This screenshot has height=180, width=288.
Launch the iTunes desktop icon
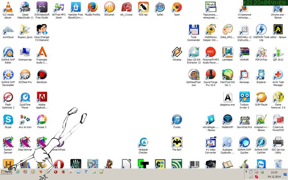click(177, 121)
